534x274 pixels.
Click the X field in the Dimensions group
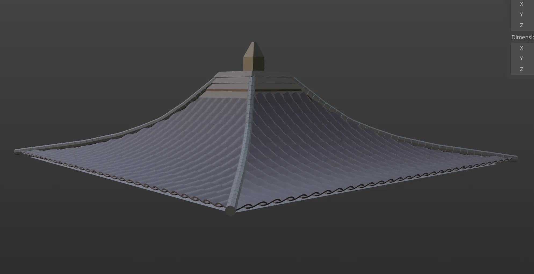tap(522, 48)
